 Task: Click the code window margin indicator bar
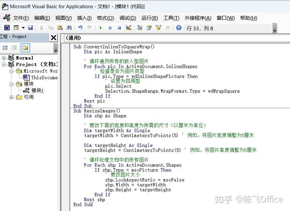tap(66, 127)
